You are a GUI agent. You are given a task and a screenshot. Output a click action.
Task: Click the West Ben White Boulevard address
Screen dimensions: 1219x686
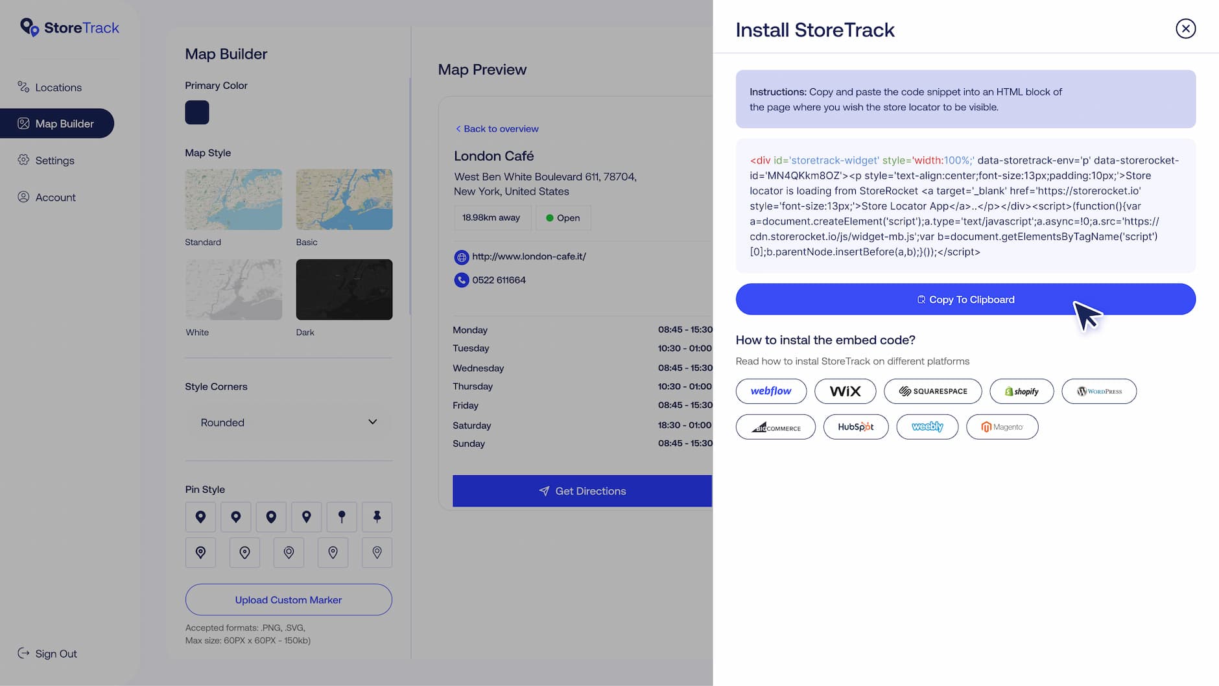[545, 183]
